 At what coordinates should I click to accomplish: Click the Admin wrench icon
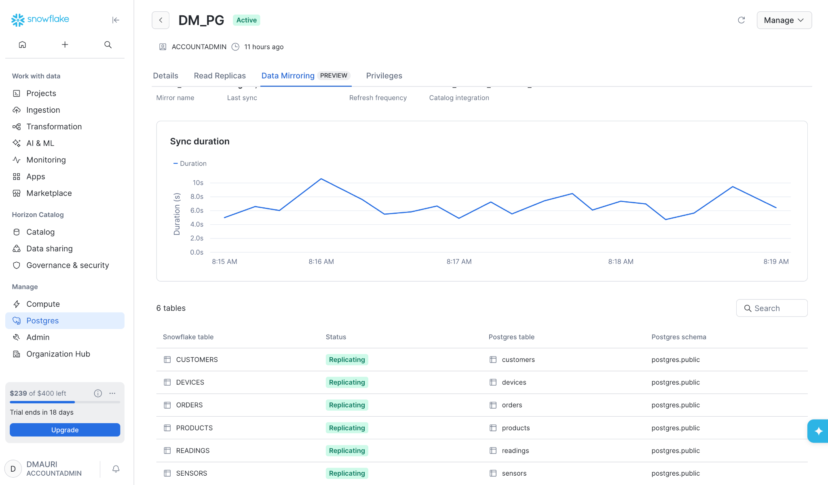(x=17, y=337)
